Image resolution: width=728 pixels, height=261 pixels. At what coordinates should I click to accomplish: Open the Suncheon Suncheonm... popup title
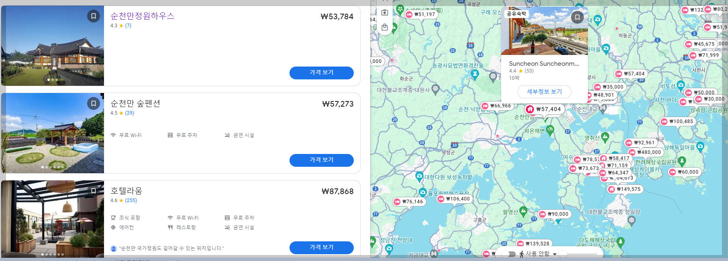[x=544, y=63]
